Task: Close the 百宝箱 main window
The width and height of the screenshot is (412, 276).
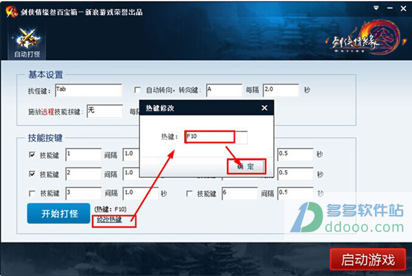Action: 403,8
